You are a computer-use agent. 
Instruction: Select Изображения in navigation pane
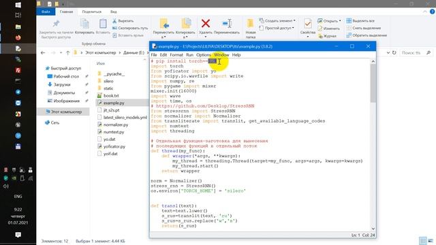[x=64, y=101]
